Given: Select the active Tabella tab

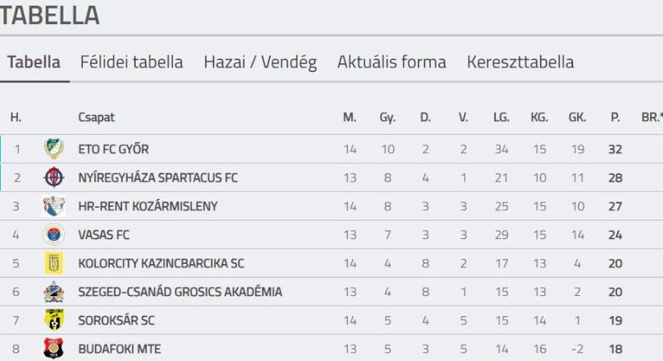Looking at the screenshot, I should [x=34, y=62].
